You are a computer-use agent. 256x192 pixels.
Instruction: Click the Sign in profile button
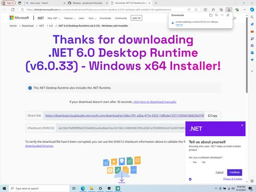(x=8, y=3)
